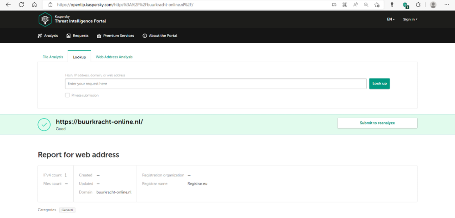Click the Premium Services crown icon
455x218 pixels.
click(x=99, y=36)
